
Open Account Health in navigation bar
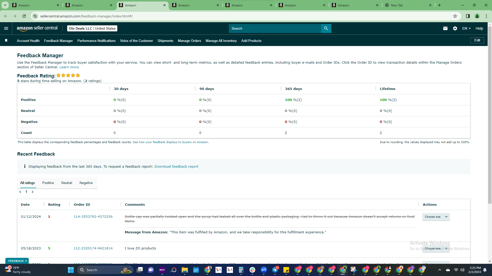coord(28,41)
